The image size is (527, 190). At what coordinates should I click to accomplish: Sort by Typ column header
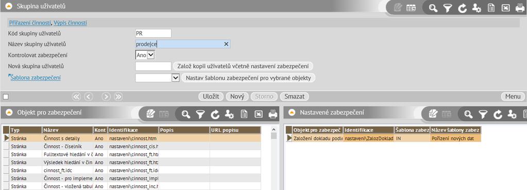point(26,130)
